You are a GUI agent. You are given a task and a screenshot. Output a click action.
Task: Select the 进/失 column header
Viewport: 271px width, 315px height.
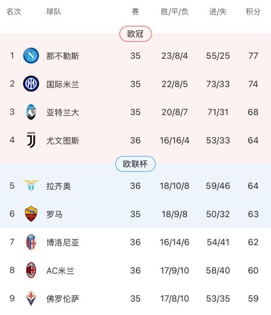[x=218, y=12]
